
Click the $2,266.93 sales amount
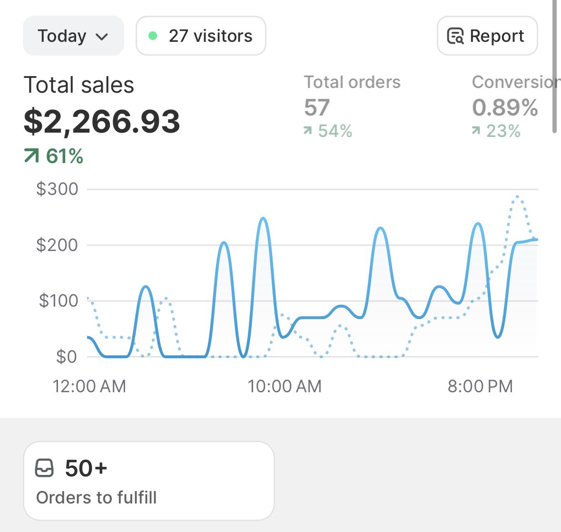click(x=102, y=122)
